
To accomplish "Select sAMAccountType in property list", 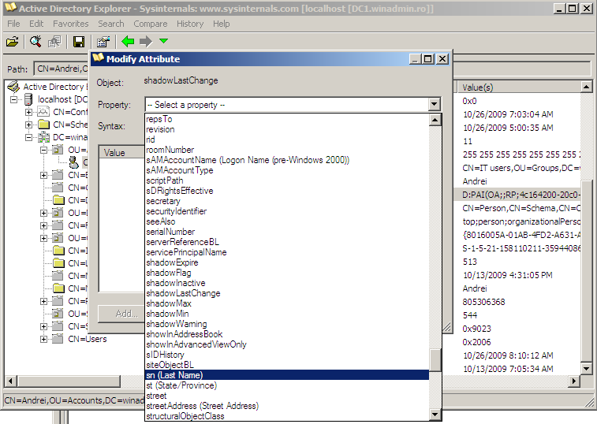I will coord(287,170).
